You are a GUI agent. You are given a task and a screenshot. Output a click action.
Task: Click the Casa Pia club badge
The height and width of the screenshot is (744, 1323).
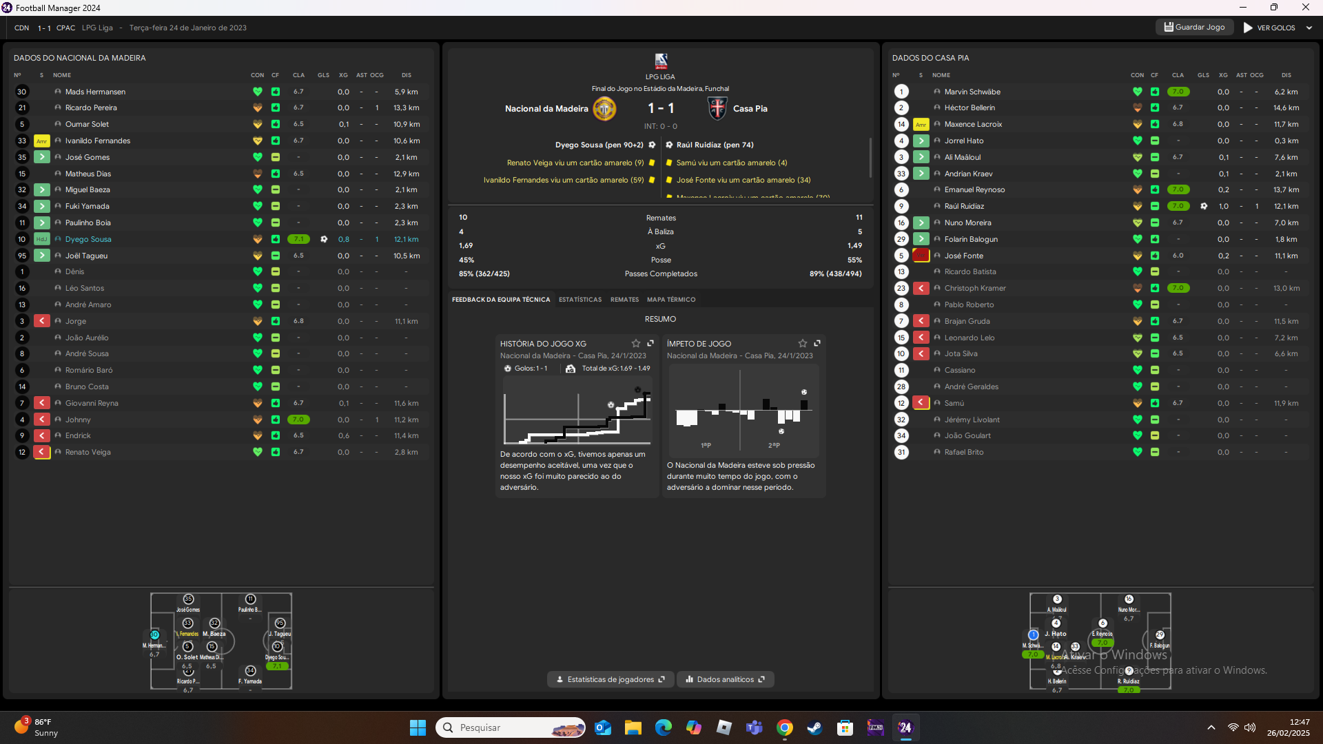[717, 109]
